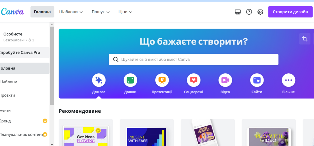314x146 pixels.
Task: Click the sidebar vertical scrollbar thumb
Action: (52, 66)
